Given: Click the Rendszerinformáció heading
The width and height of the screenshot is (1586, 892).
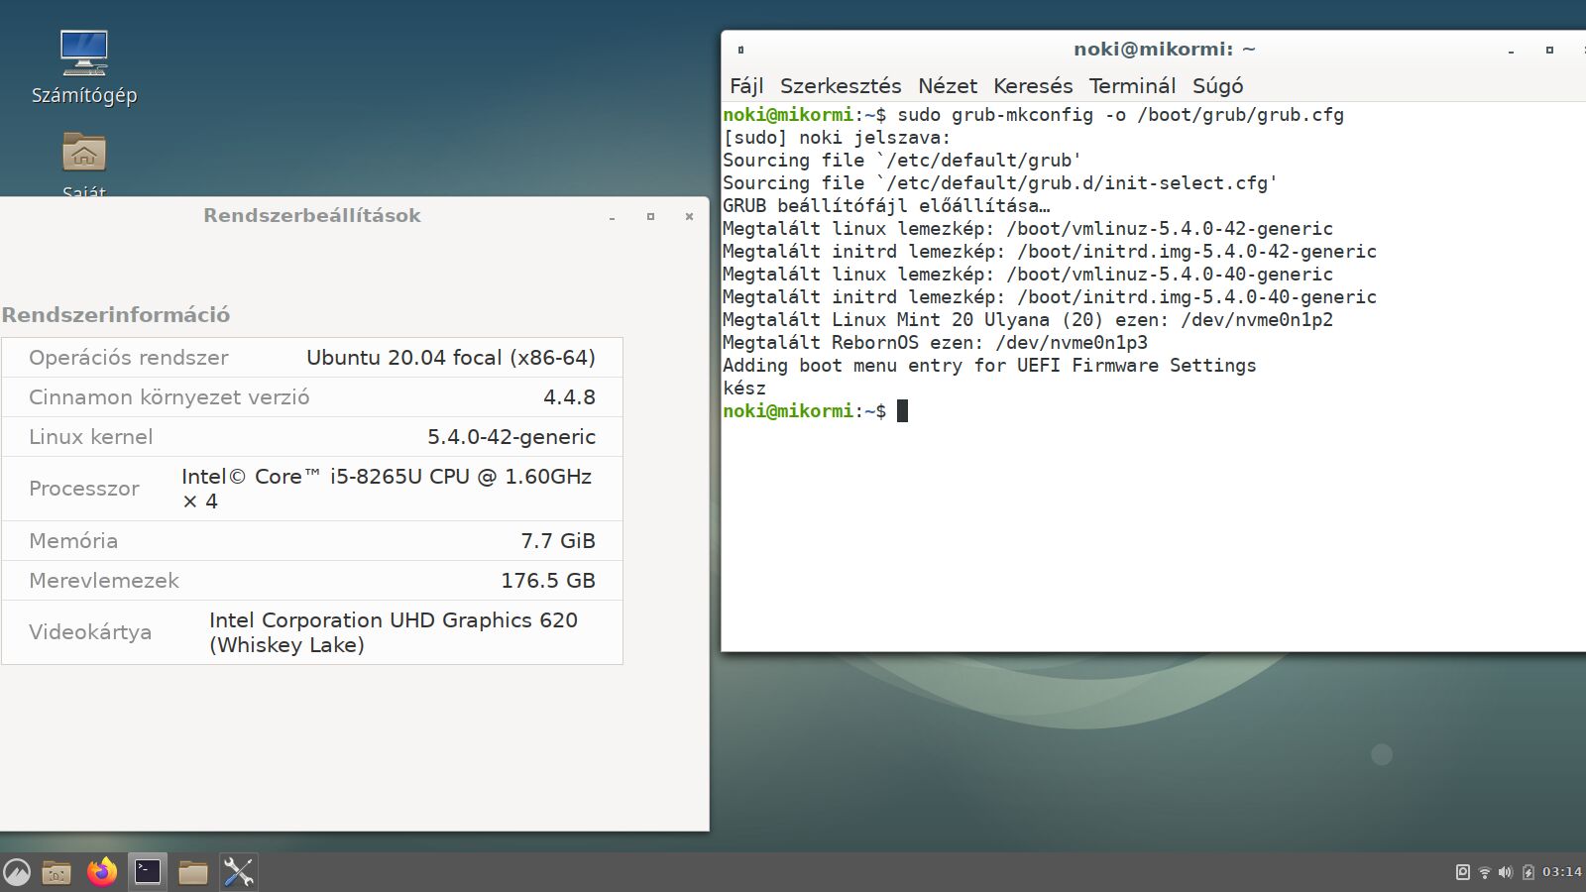Looking at the screenshot, I should point(116,315).
